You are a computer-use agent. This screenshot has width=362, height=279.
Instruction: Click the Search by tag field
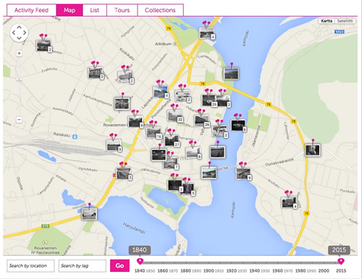click(83, 266)
